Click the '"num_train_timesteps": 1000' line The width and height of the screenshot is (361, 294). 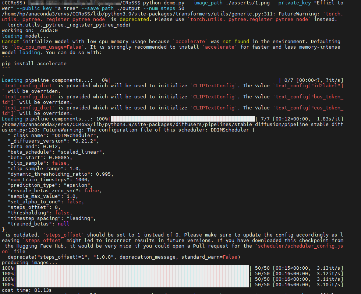(49, 180)
